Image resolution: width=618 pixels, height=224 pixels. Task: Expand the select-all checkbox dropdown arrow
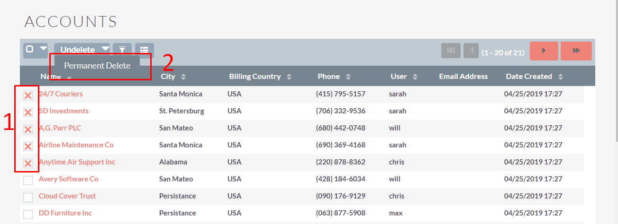(x=43, y=48)
